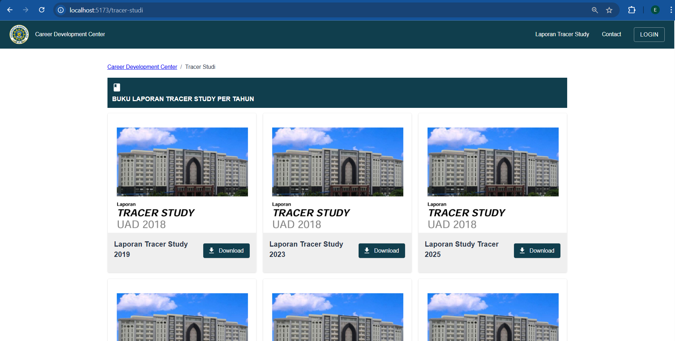
Task: Open Laporan Tracer Study in the navbar
Action: [562, 34]
